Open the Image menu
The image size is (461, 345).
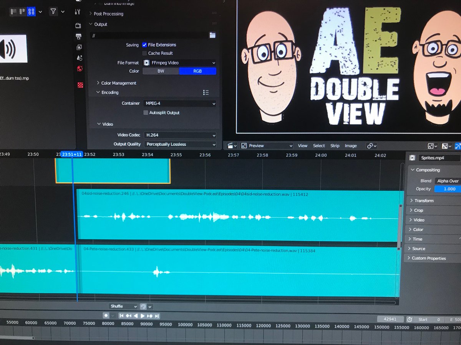pos(350,146)
